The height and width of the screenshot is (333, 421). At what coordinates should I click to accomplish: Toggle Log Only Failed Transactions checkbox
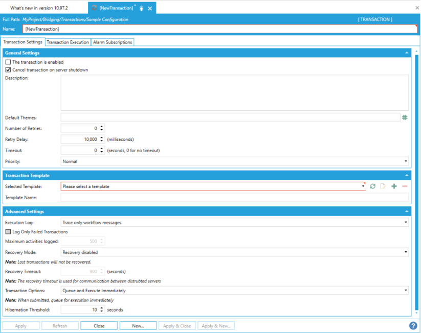tap(8, 232)
